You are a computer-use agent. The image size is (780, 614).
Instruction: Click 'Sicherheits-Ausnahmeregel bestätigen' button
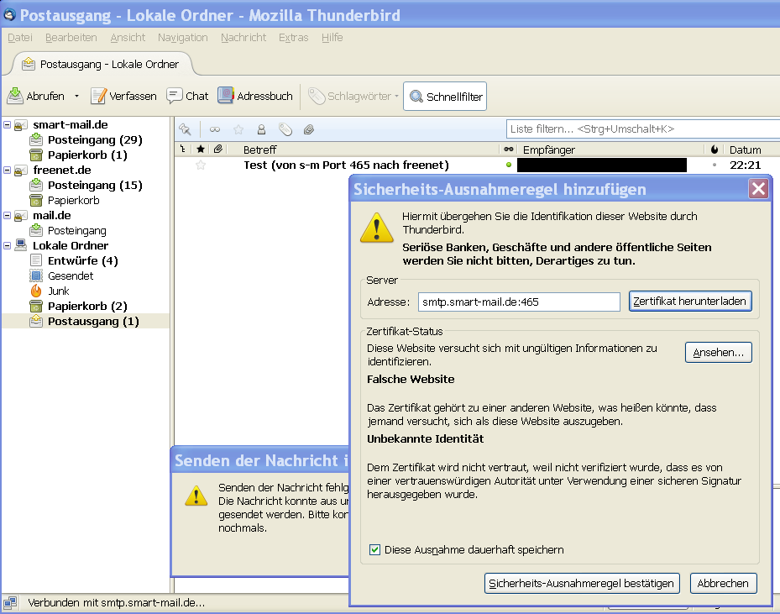pyautogui.click(x=582, y=583)
